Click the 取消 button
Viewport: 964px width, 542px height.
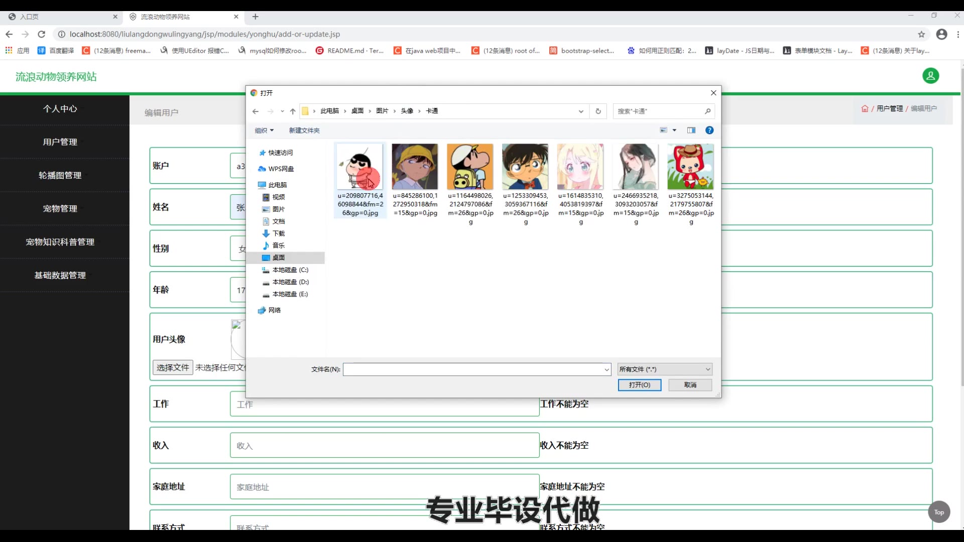point(690,385)
